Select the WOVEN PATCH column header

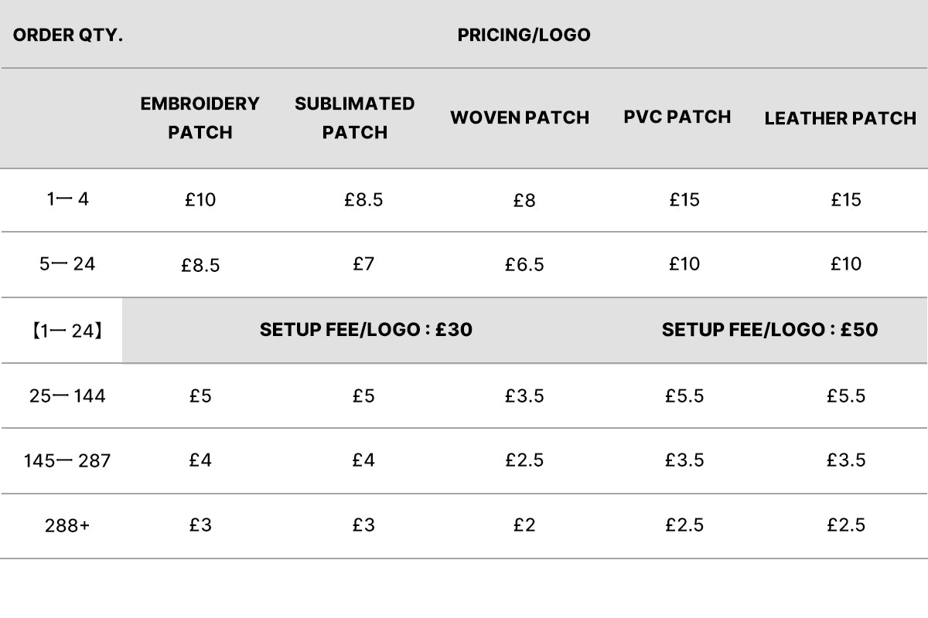coord(520,117)
